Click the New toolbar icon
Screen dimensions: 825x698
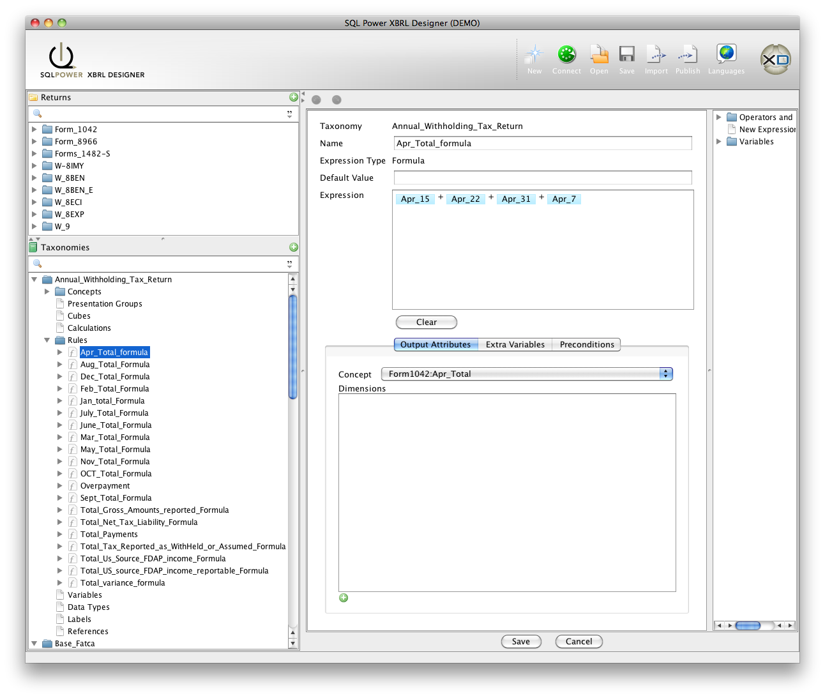(534, 55)
